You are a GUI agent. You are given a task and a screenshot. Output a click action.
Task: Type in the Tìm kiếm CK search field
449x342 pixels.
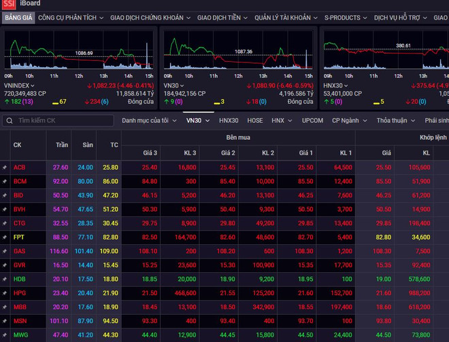point(61,121)
